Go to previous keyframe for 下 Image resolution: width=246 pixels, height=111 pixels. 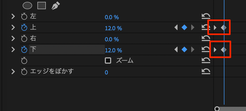[x=176, y=49]
